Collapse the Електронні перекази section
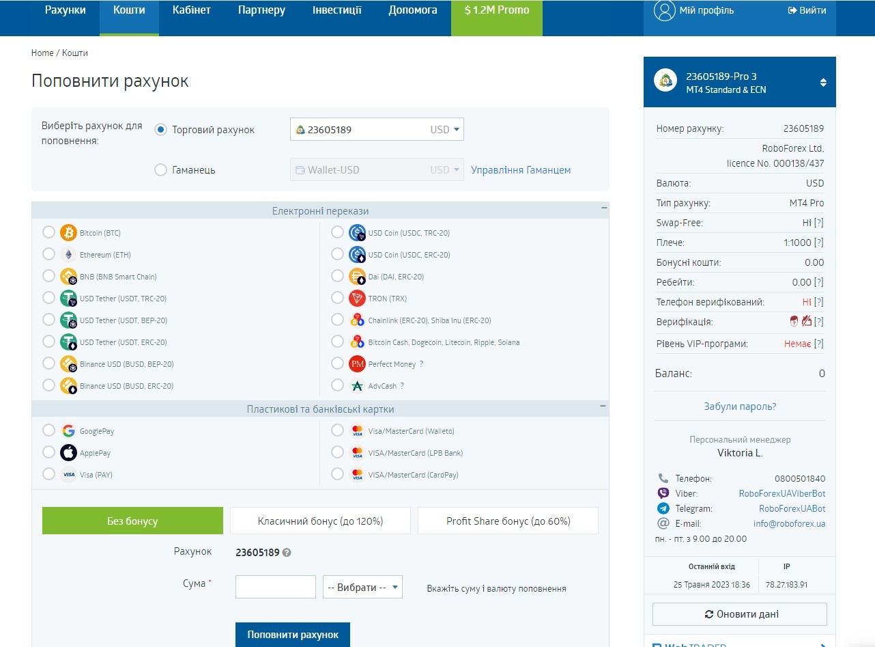Screen dimensions: 875x647 tap(603, 208)
